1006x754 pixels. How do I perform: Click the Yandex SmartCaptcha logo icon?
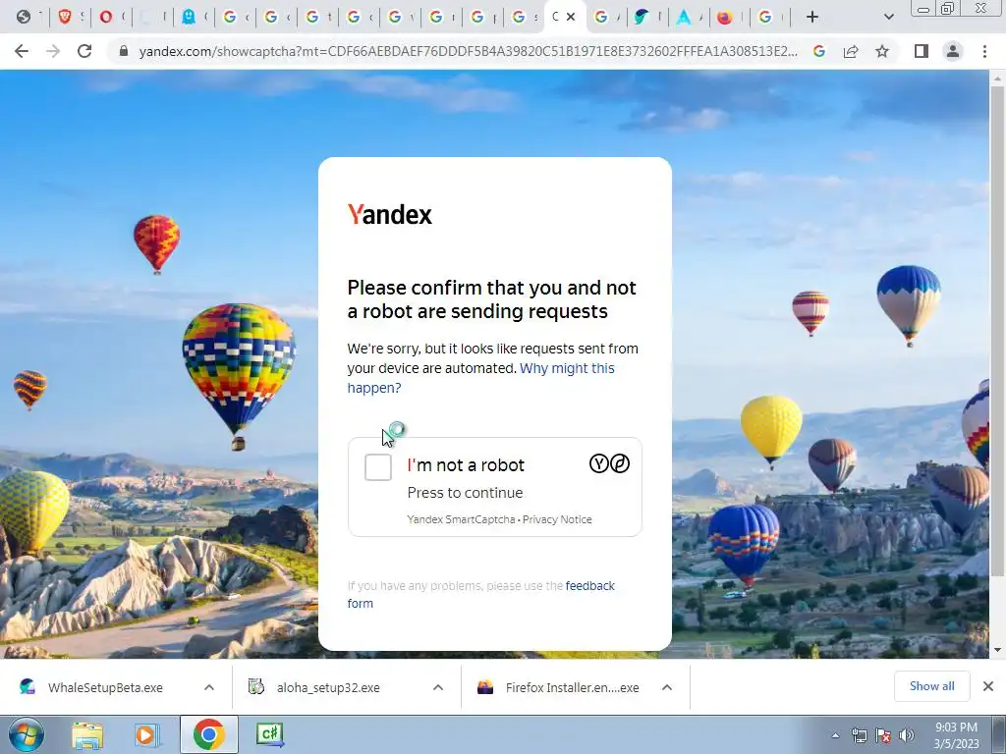click(x=609, y=463)
